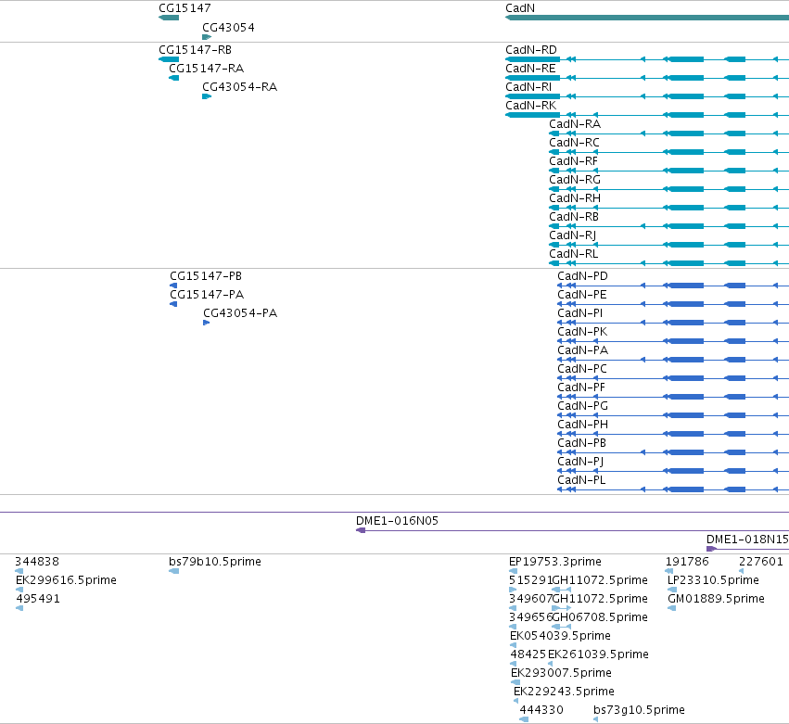This screenshot has width=789, height=724.
Task: Click the EST labeled 344838
Action: 37,562
